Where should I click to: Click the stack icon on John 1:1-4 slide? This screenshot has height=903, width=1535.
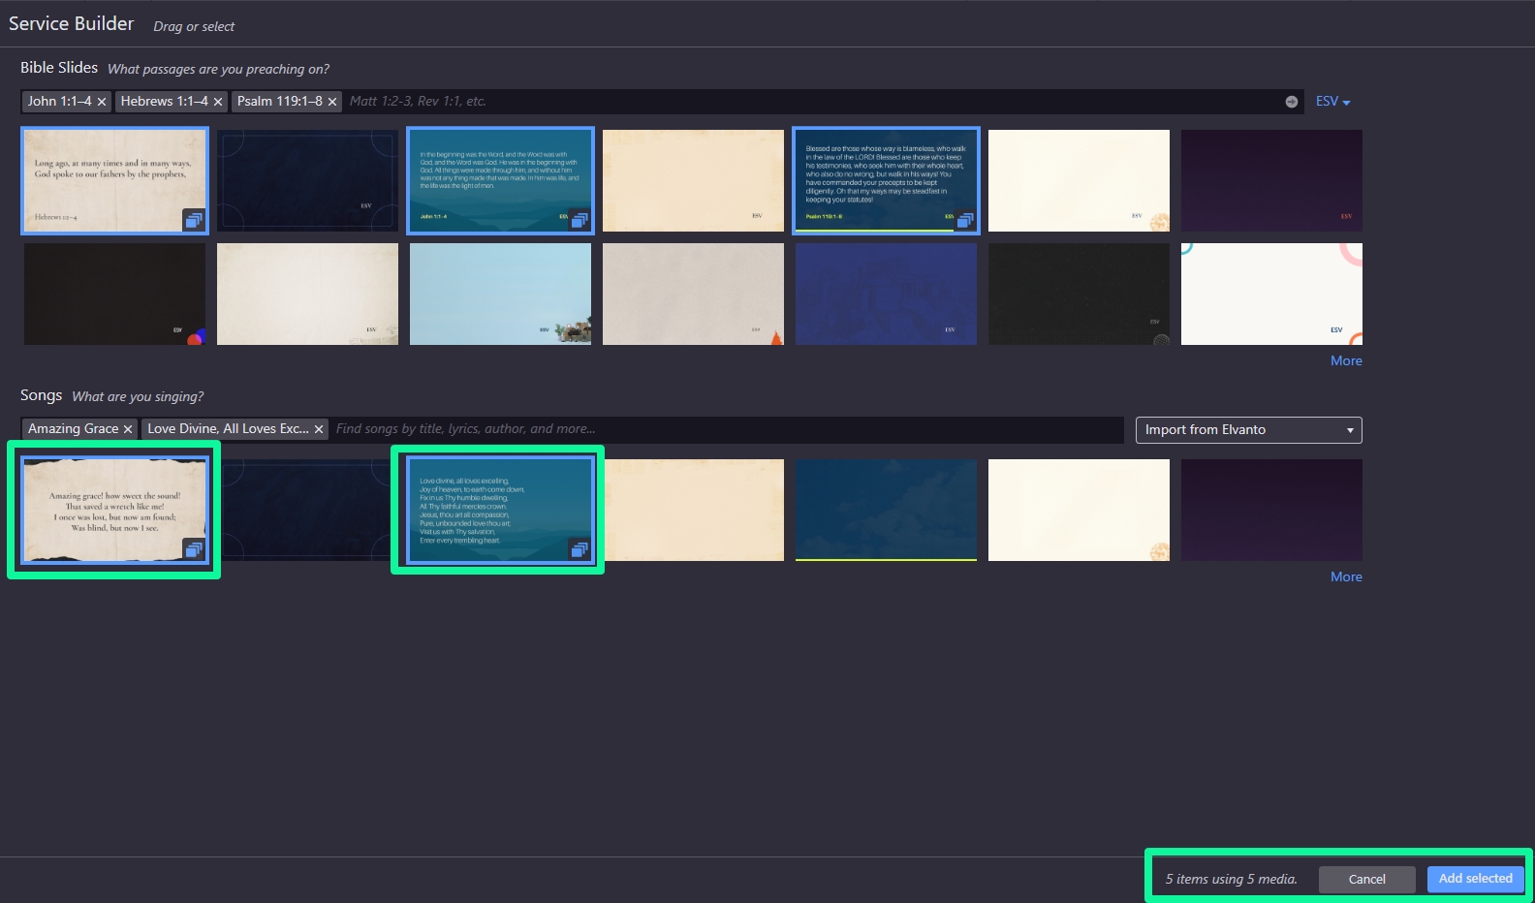(580, 220)
